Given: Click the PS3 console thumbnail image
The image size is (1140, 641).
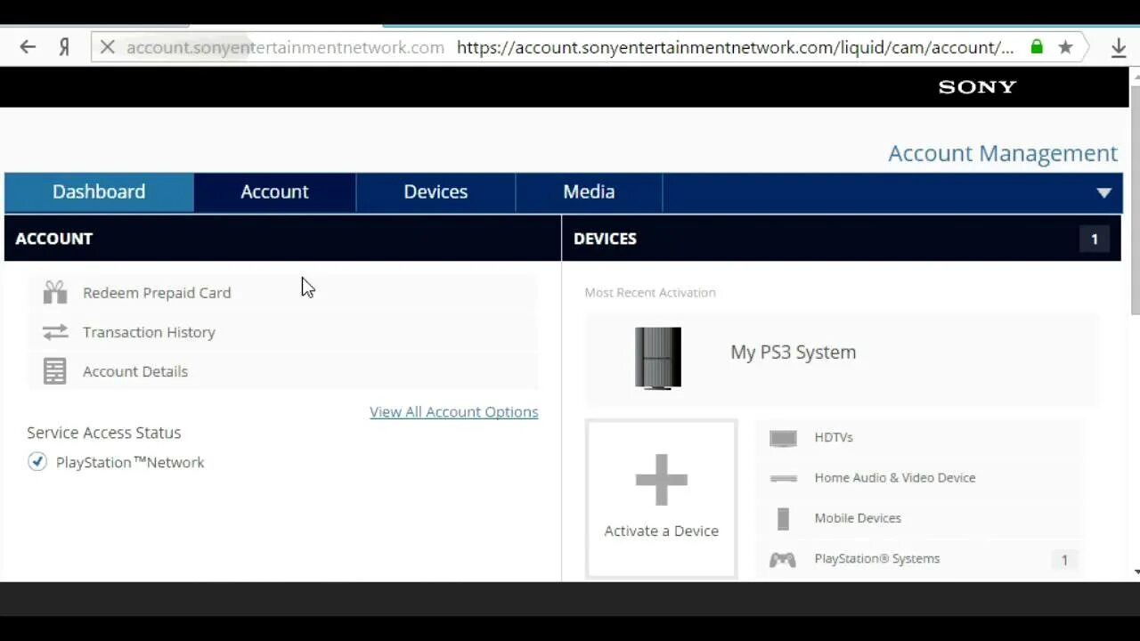Looking at the screenshot, I should 658,358.
